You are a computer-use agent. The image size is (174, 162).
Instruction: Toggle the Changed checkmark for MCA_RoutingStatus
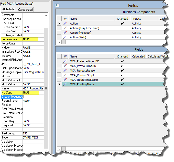(x=122, y=84)
